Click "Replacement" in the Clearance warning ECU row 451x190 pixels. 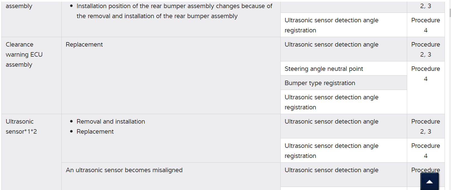point(84,45)
